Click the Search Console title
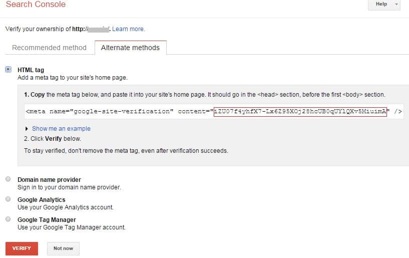The height and width of the screenshot is (258, 409). (x=36, y=4)
